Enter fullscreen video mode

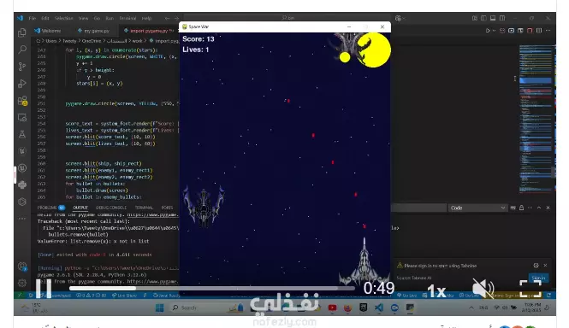pos(530,289)
